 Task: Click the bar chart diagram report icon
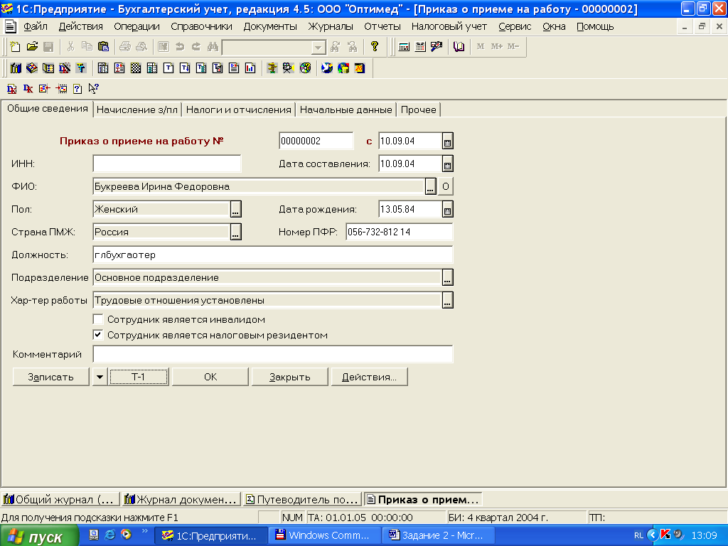(x=250, y=68)
